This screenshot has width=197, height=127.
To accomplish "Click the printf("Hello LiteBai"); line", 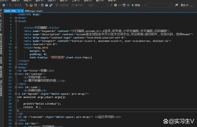I will [x=42, y=104].
